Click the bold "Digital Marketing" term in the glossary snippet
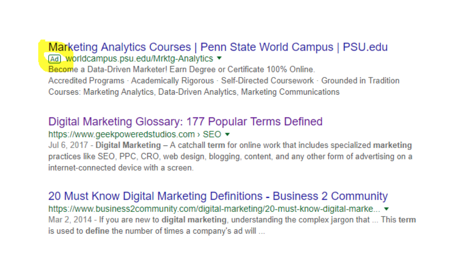Screen dimensions: 467x259 (128, 145)
